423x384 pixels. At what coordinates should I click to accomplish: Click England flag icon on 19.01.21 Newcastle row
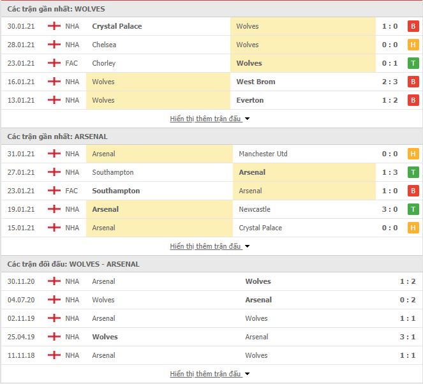pos(54,209)
